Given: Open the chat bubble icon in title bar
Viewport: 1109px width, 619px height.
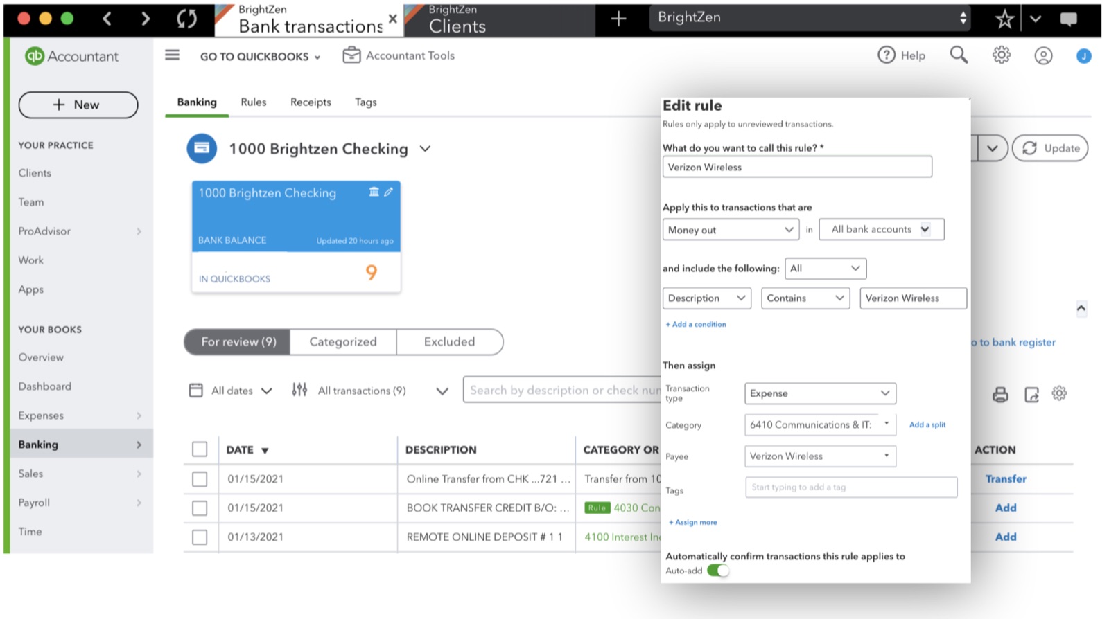Looking at the screenshot, I should [1068, 19].
